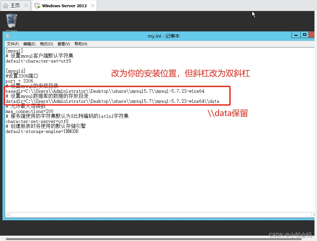Open the 帮助(H) menu
The height and width of the screenshot is (241, 317).
81,44
